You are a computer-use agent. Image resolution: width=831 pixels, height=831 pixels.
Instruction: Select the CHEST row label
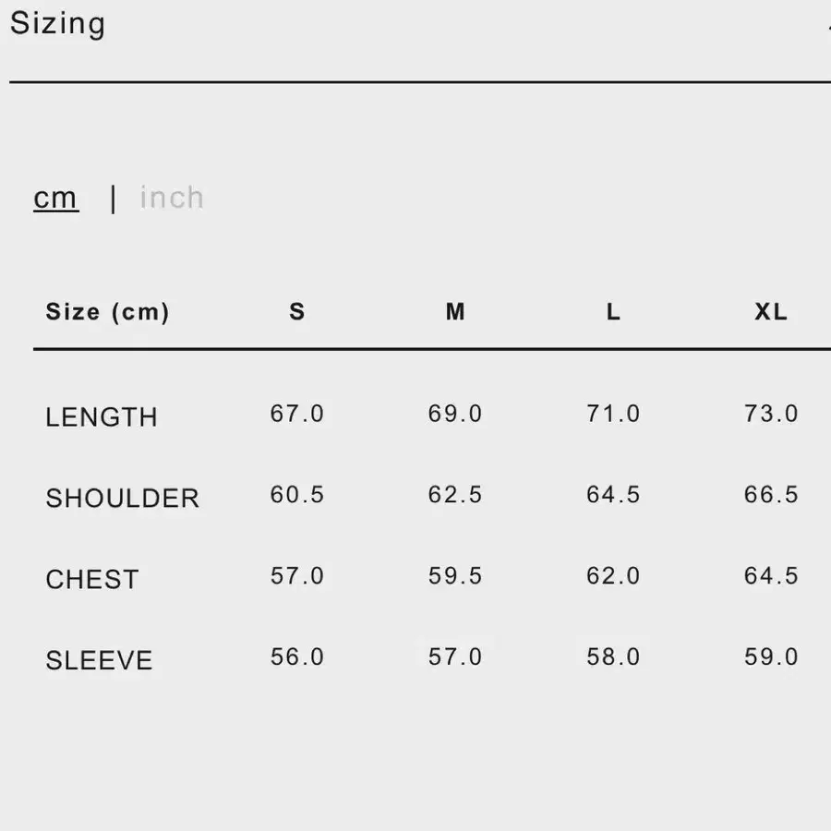click(92, 579)
